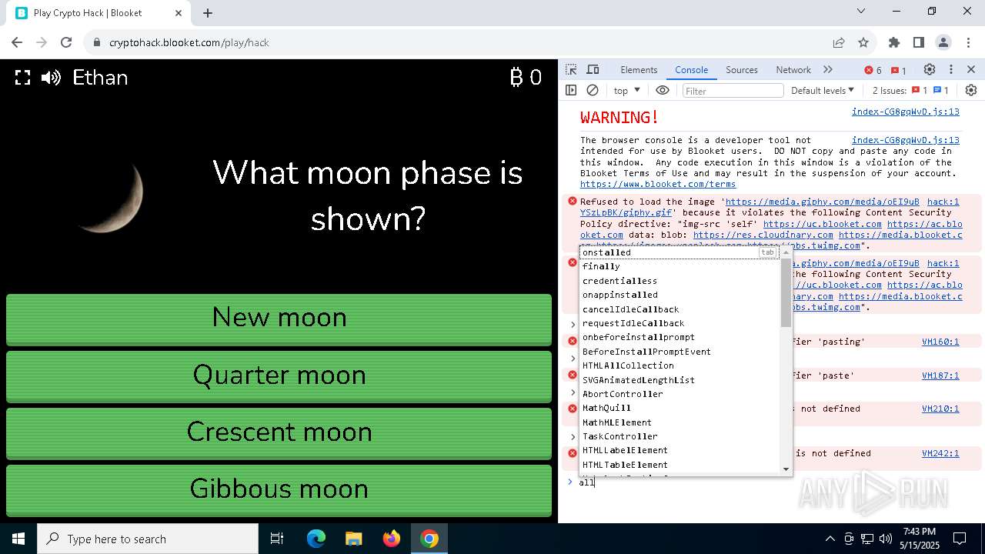The height and width of the screenshot is (554, 985).
Task: Open the VM242:1 source link
Action: [940, 453]
